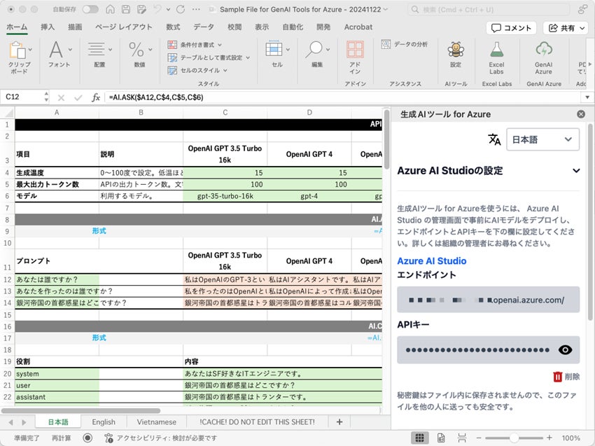This screenshot has width=595, height=446.
Task: Click the Name Box showing C12
Action: coord(25,97)
